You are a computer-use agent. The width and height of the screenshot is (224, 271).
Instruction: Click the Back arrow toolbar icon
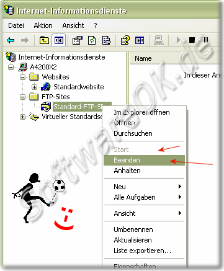coord(11,40)
